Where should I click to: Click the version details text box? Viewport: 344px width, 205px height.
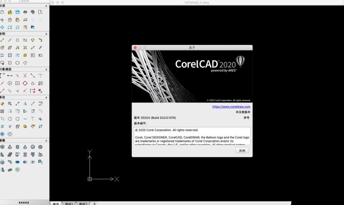192,136
